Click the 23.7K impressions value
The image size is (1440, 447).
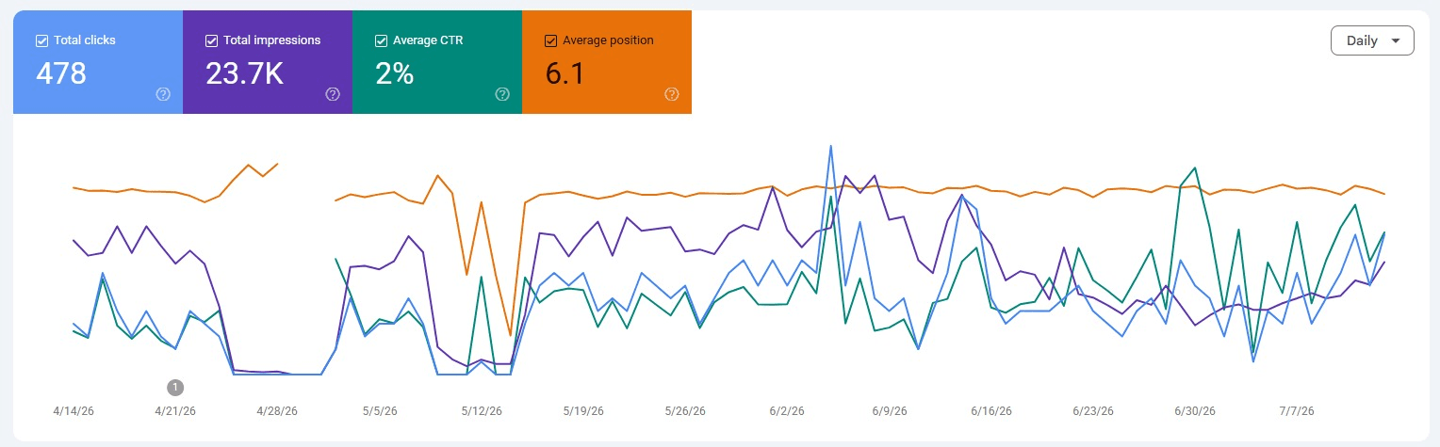coord(245,73)
